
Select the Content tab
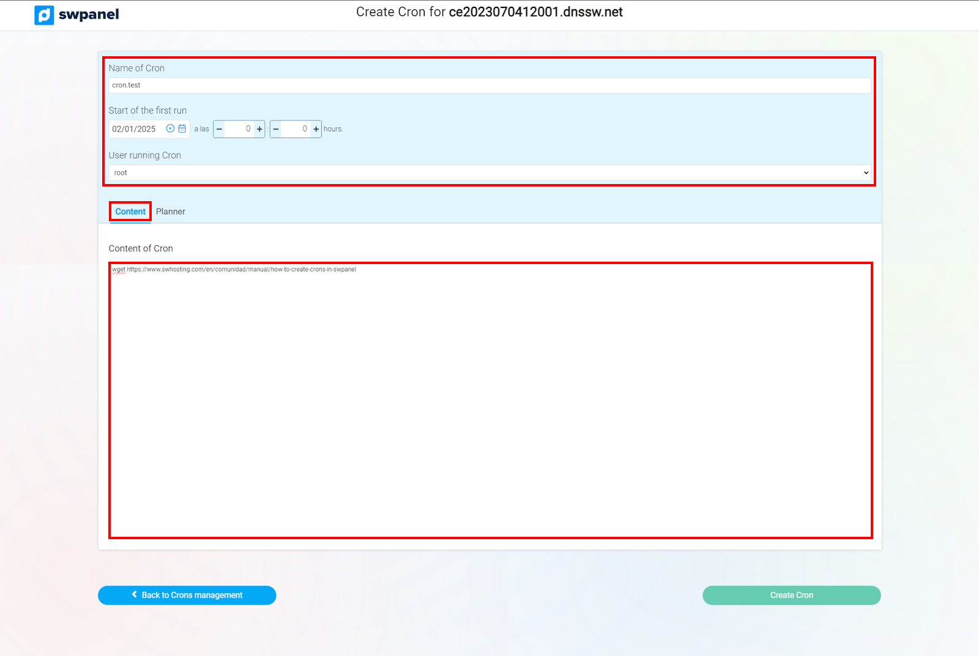pyautogui.click(x=130, y=212)
